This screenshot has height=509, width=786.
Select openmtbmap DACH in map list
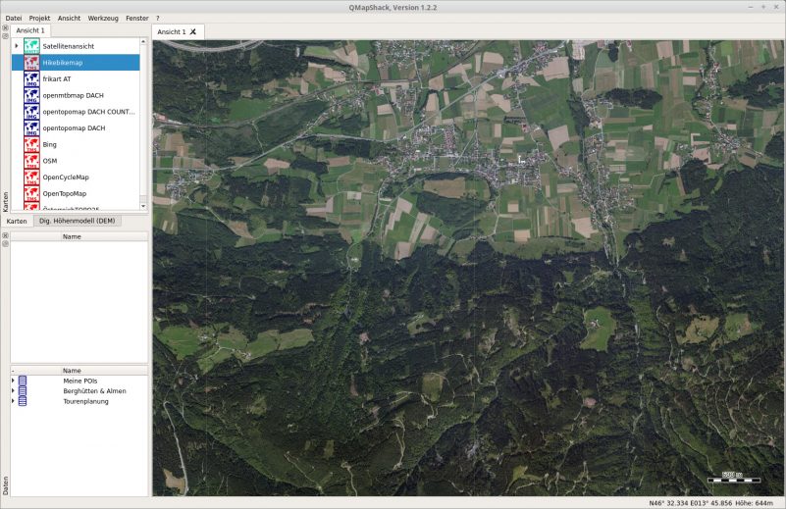click(74, 95)
